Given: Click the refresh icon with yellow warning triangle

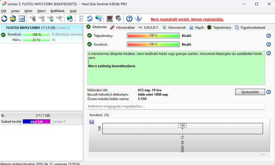Looking at the screenshot, I should (x=13, y=19).
